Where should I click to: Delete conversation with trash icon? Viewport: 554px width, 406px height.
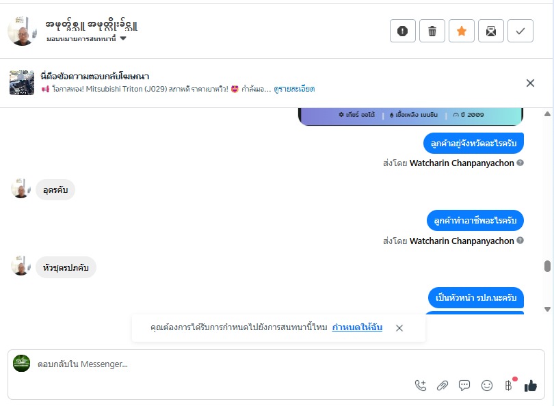(432, 31)
